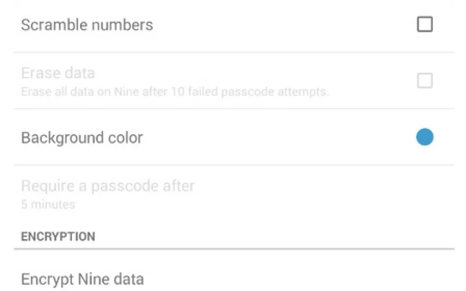Click the divider line under the ENCRYPTION header
This screenshot has width=466, height=291.
tap(234, 248)
